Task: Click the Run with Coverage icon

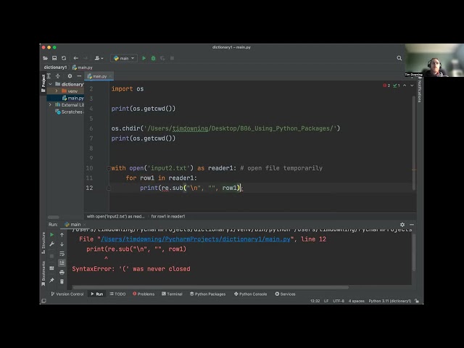Action: (x=162, y=58)
